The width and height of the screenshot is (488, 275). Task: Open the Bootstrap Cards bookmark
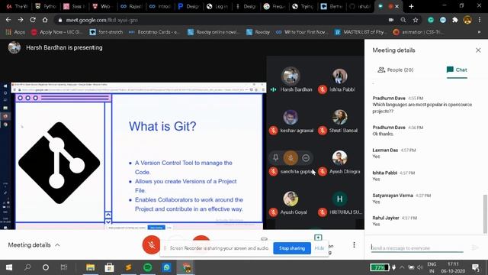(x=154, y=32)
